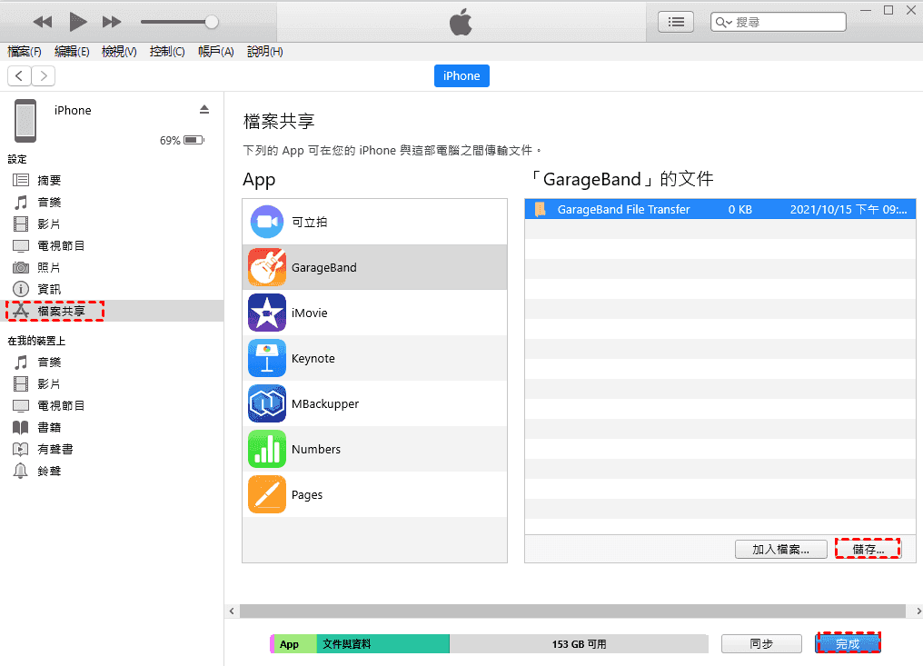Select MBackupper in the App list
The height and width of the screenshot is (666, 923).
(x=324, y=403)
